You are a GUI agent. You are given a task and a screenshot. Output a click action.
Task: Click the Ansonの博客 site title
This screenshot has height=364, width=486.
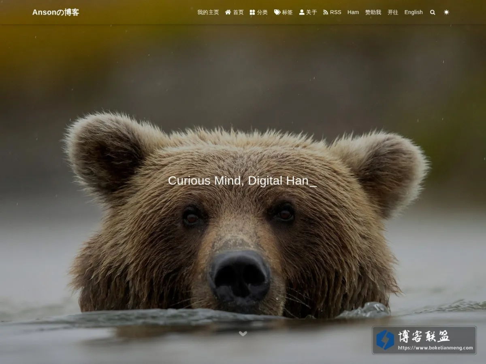pyautogui.click(x=56, y=12)
